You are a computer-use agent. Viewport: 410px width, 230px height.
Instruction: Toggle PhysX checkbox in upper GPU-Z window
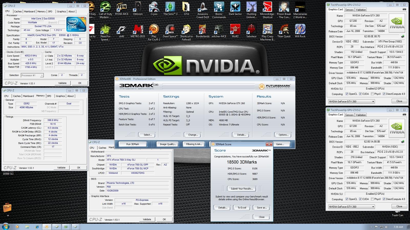[372, 94]
